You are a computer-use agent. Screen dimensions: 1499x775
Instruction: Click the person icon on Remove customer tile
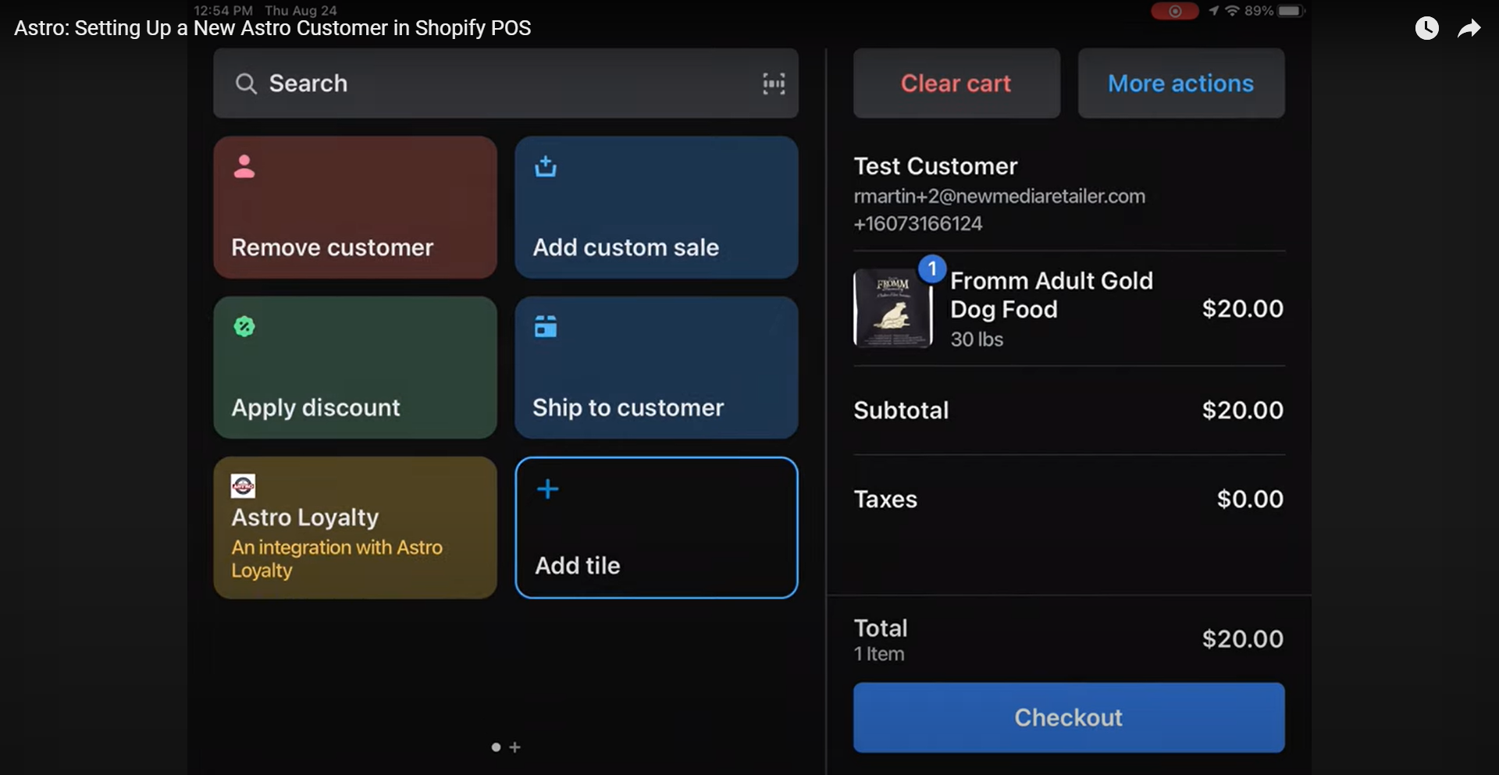point(244,166)
